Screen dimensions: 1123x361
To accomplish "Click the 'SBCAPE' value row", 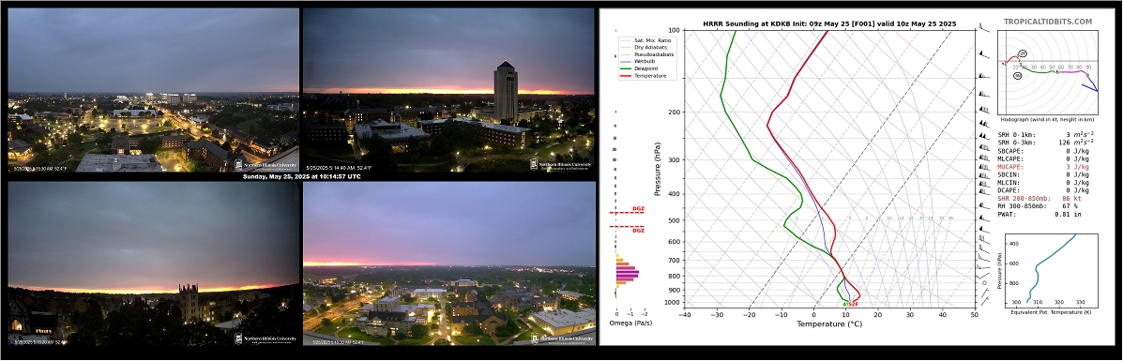I will 1043,151.
